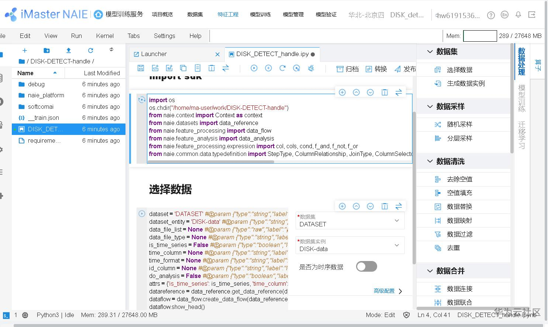The height and width of the screenshot is (327, 548).
Task: Select the 数据过滤 operator
Action: [x=459, y=234]
